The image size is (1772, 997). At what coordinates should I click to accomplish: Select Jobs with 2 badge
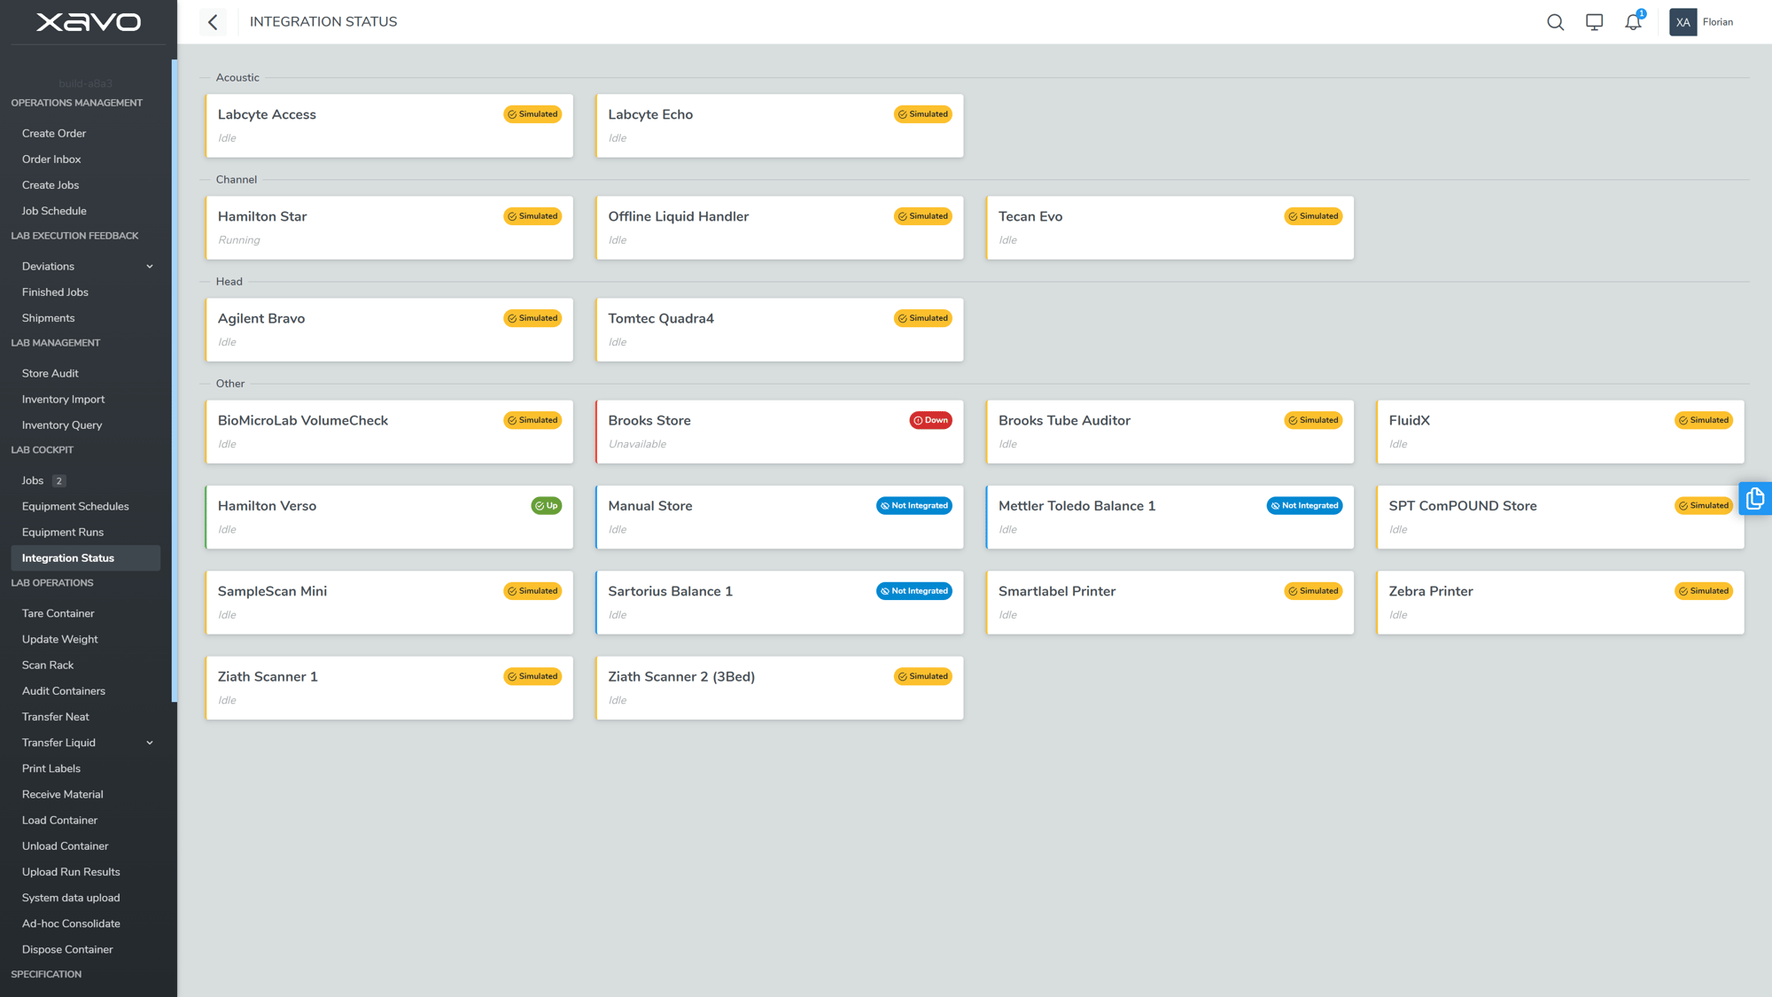point(43,480)
